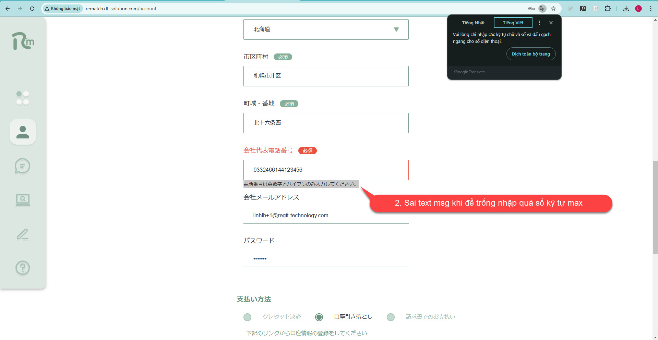Viewport: 658px width, 340px height.
Task: Select 請求書でのお支払い radio button
Action: coord(391,317)
